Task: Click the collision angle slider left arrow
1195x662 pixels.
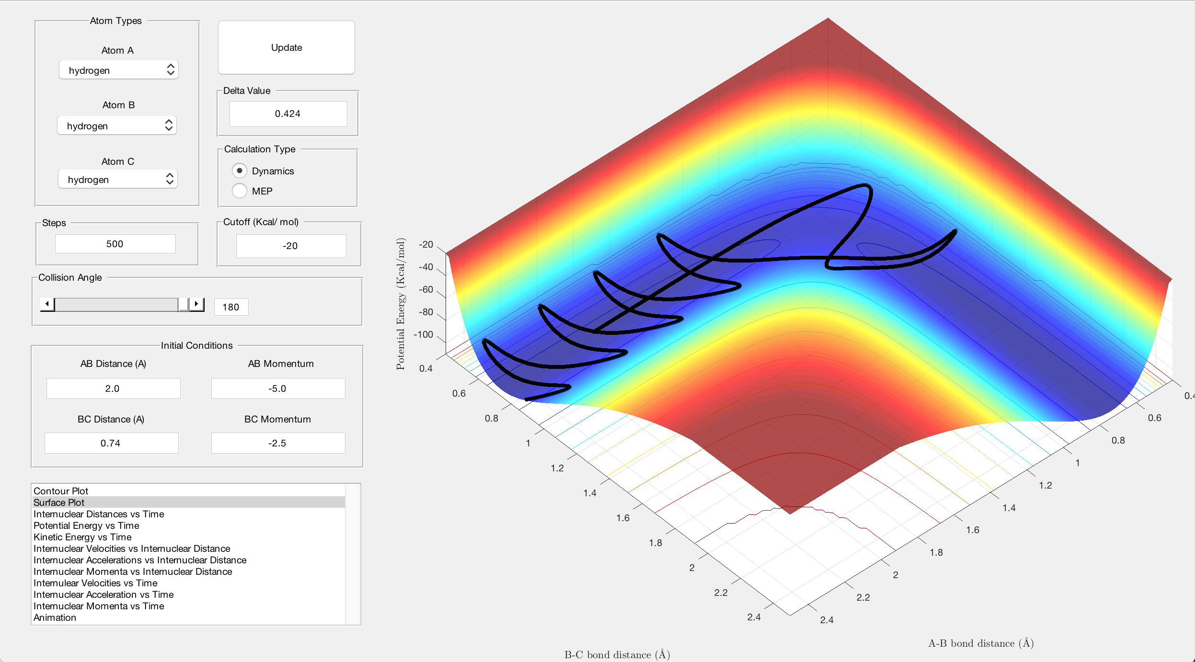Action: tap(47, 304)
